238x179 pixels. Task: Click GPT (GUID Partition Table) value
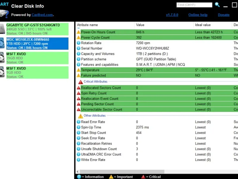click(156, 59)
